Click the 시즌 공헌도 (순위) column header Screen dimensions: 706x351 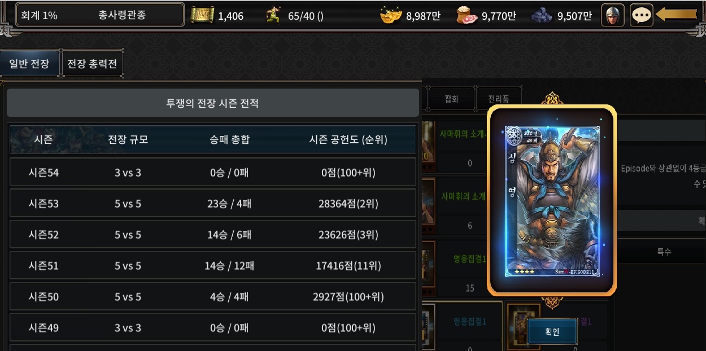348,140
